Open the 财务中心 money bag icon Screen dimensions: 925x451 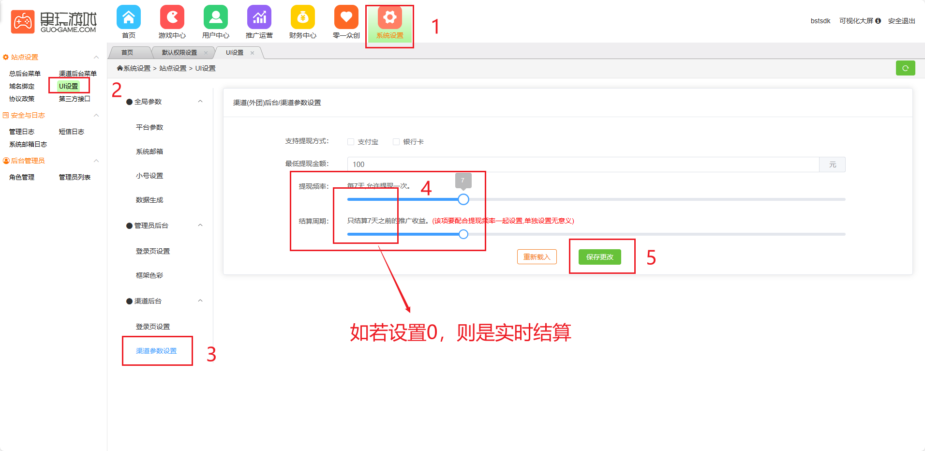303,17
